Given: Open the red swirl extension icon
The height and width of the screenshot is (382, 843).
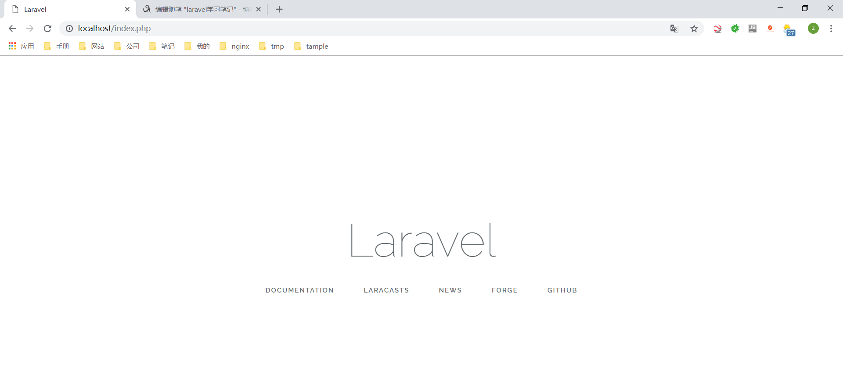Looking at the screenshot, I should coord(717,29).
